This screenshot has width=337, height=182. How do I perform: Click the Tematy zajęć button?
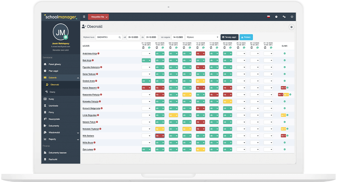tap(229, 37)
